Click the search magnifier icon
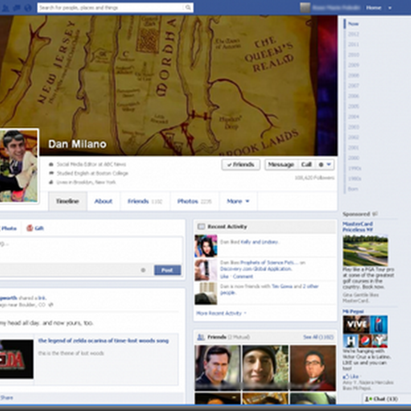 point(188,8)
